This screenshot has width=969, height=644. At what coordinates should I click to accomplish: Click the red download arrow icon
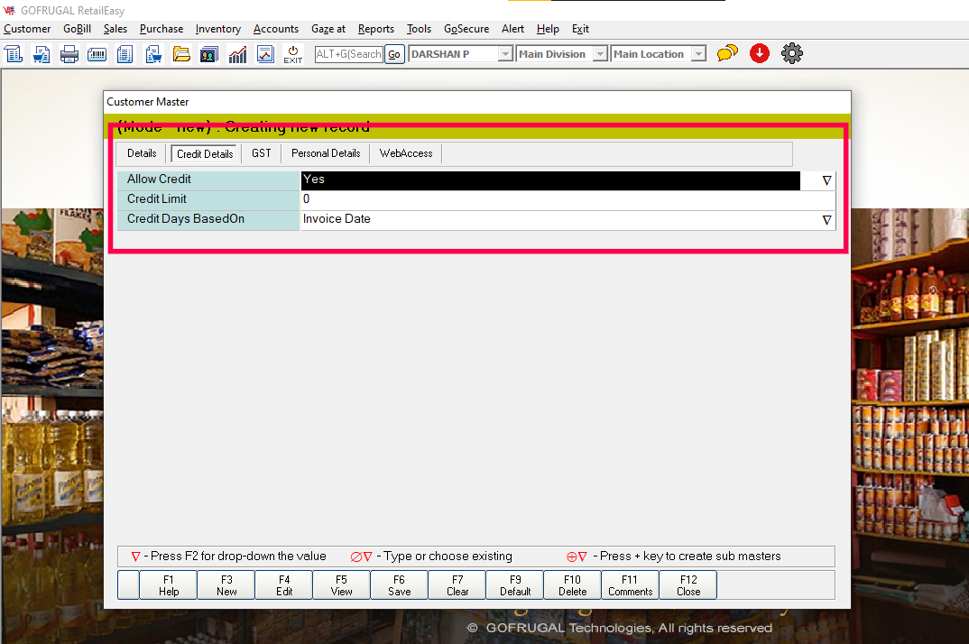click(760, 53)
